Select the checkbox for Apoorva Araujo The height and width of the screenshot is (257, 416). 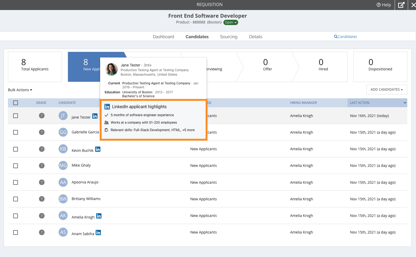16,182
